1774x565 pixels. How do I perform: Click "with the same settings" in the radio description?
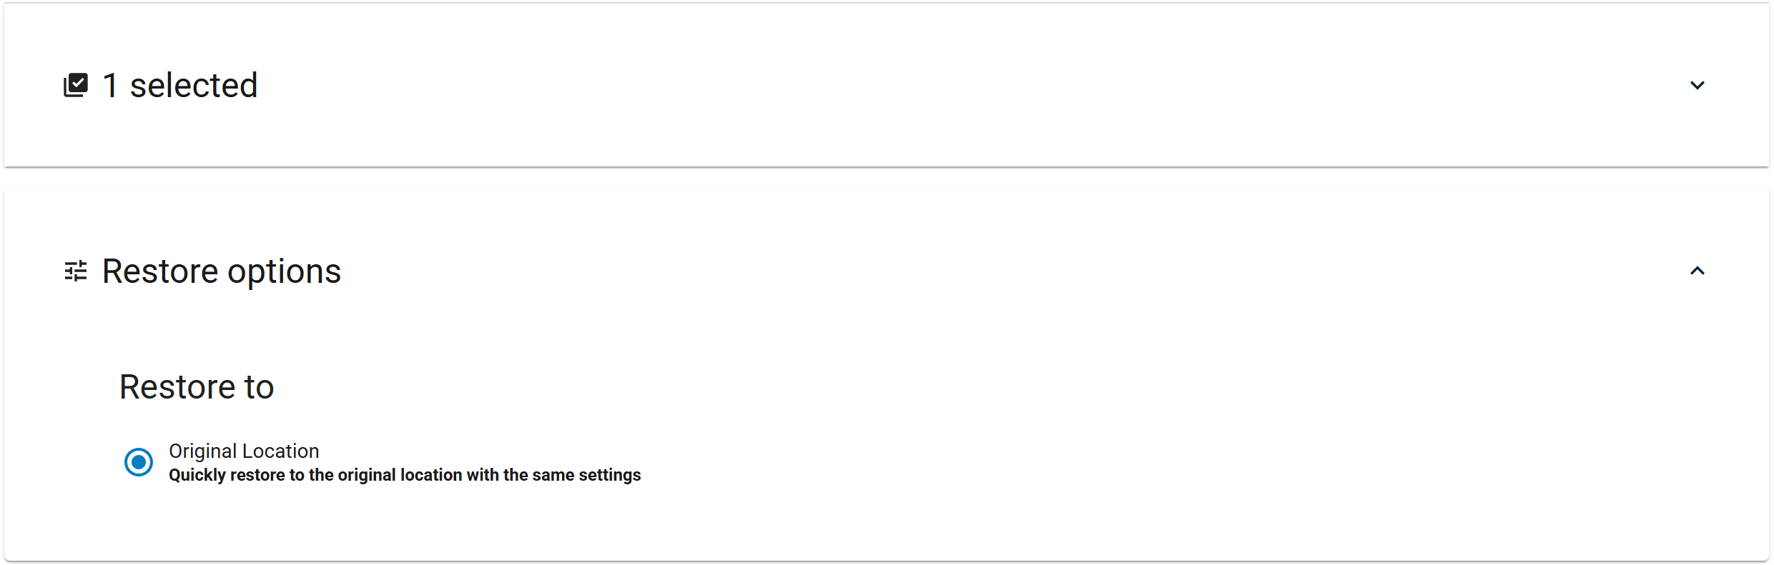[x=554, y=475]
